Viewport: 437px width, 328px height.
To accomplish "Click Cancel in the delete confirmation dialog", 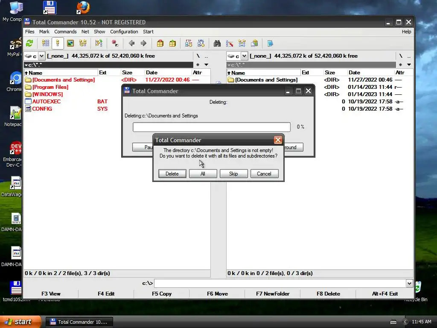I will point(264,174).
